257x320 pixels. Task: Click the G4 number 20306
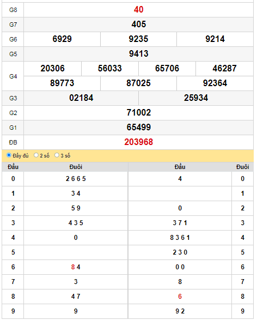pyautogui.click(x=52, y=68)
